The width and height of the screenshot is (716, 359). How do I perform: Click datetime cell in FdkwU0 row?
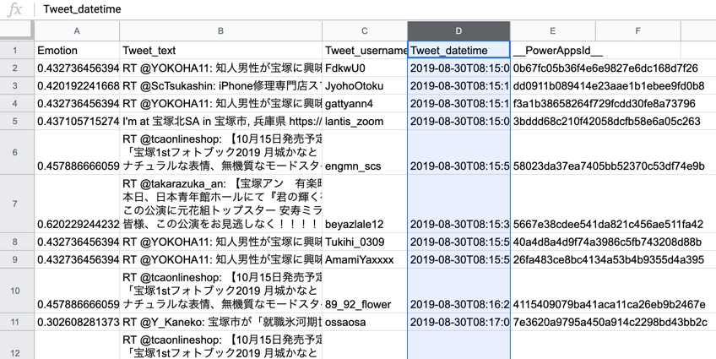pyautogui.click(x=459, y=68)
